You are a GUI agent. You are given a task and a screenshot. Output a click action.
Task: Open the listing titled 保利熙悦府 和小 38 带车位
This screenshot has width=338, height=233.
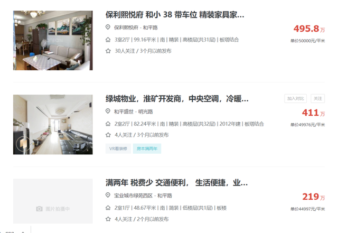(175, 15)
